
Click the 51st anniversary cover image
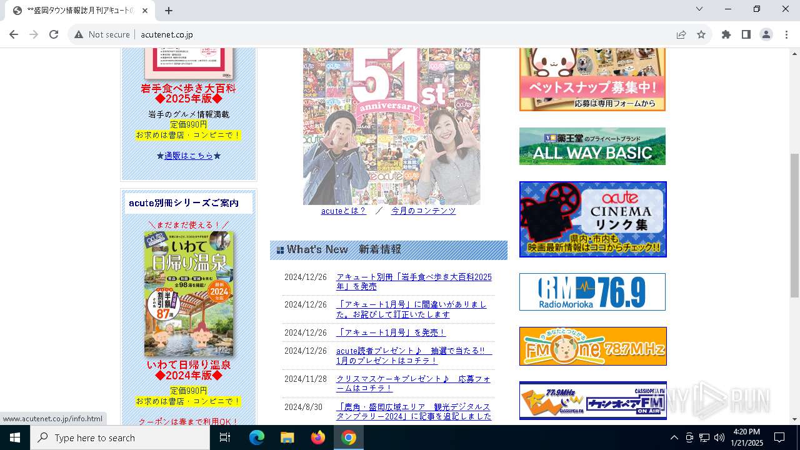tap(392, 126)
